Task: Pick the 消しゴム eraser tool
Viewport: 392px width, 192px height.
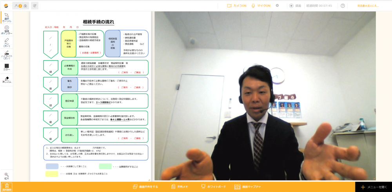Action: (x=7, y=80)
